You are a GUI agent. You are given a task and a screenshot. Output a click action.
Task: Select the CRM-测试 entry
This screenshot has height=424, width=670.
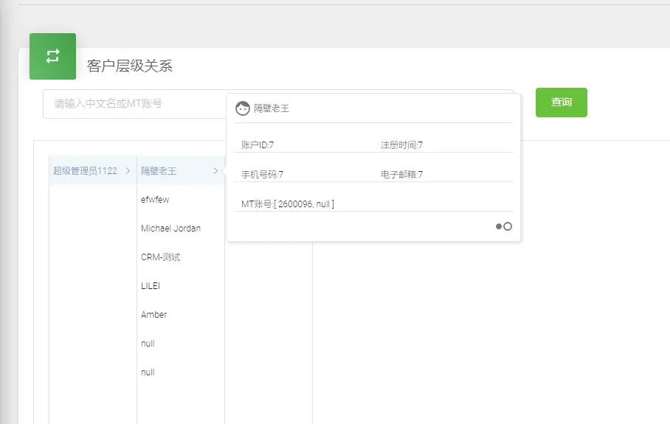[161, 257]
